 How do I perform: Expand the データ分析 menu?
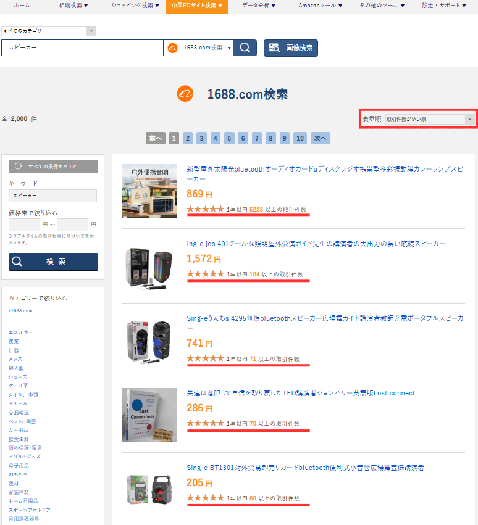pyautogui.click(x=258, y=6)
